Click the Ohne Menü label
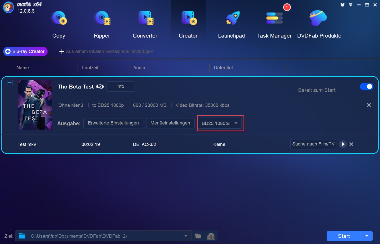The image size is (380, 244). pyautogui.click(x=71, y=105)
